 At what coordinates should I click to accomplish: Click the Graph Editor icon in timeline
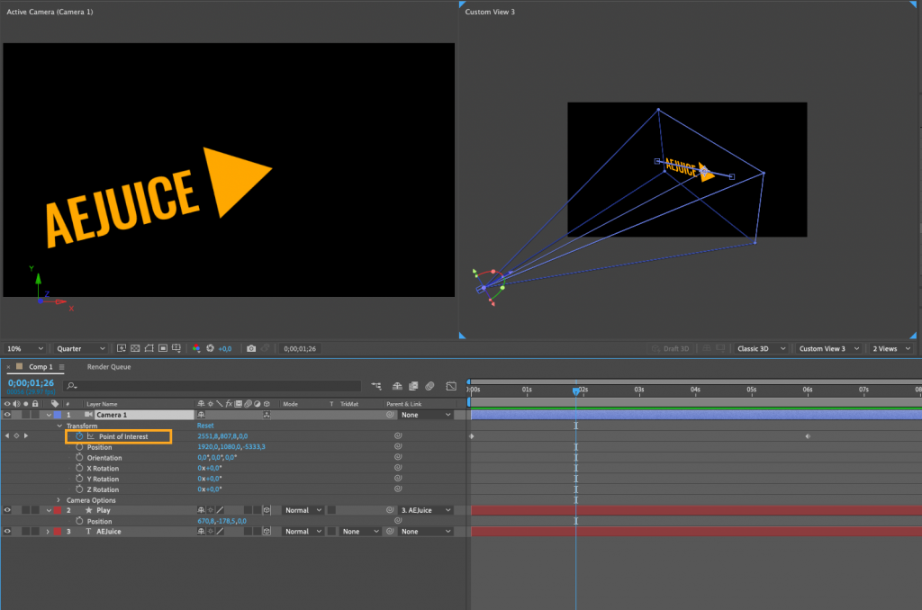pos(451,387)
